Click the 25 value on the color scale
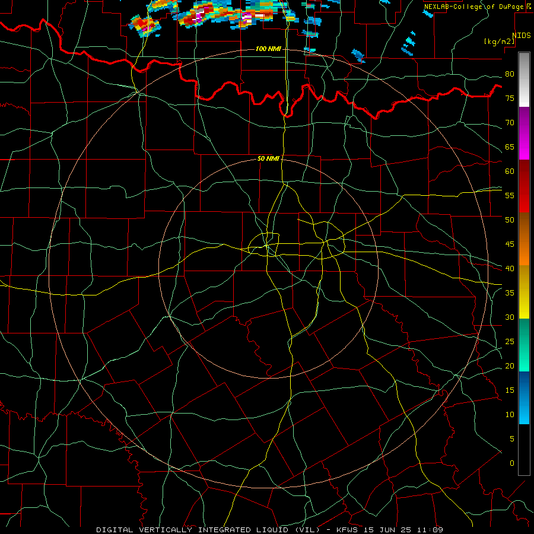The image size is (534, 534). (510, 341)
